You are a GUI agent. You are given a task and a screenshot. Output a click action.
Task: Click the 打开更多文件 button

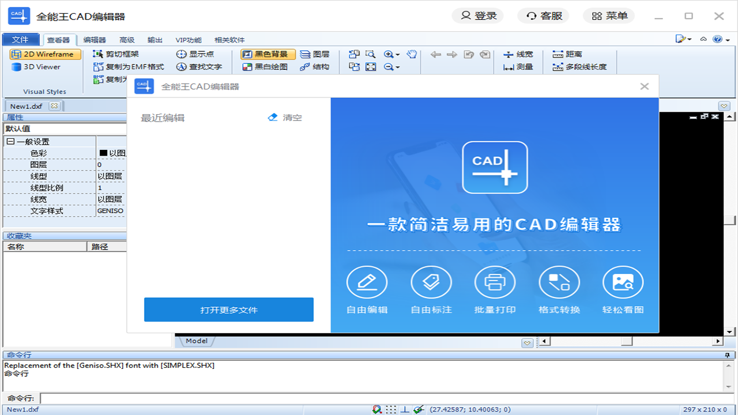pos(228,310)
